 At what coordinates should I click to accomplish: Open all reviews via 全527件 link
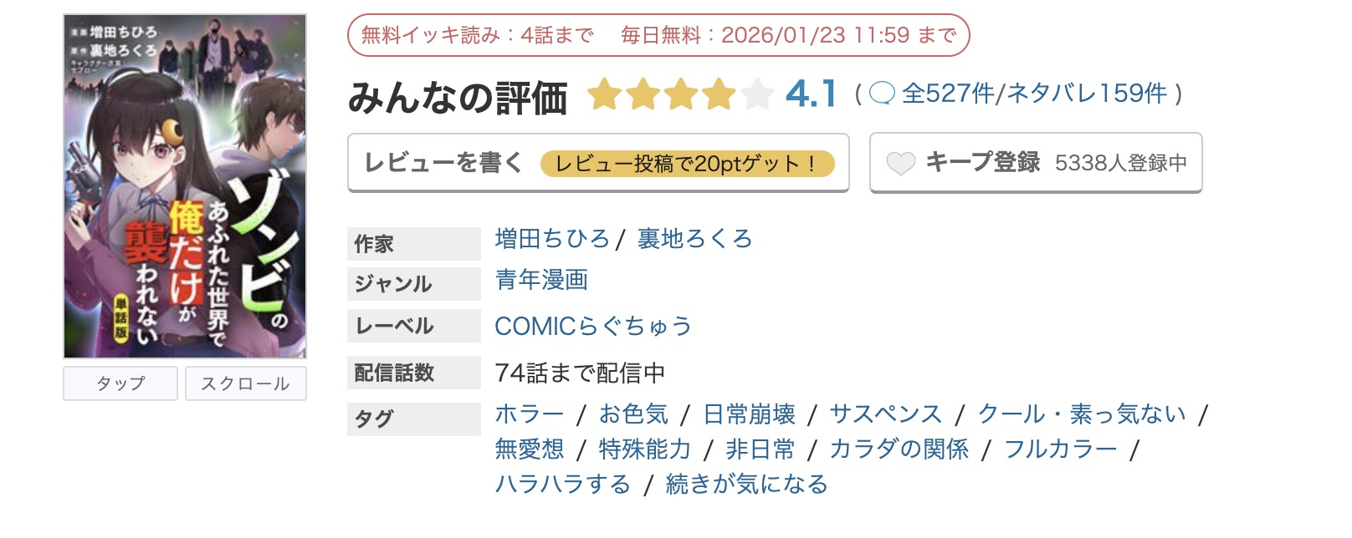point(948,94)
